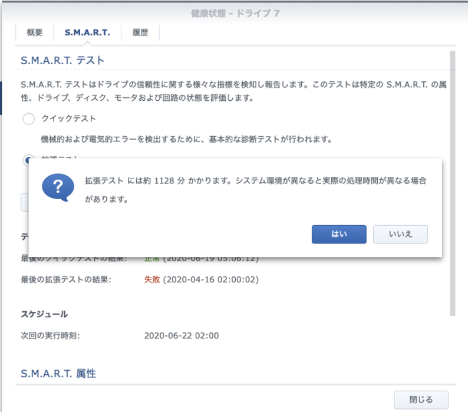Click the blue question mark dialog icon
The width and height of the screenshot is (468, 412).
tap(58, 187)
